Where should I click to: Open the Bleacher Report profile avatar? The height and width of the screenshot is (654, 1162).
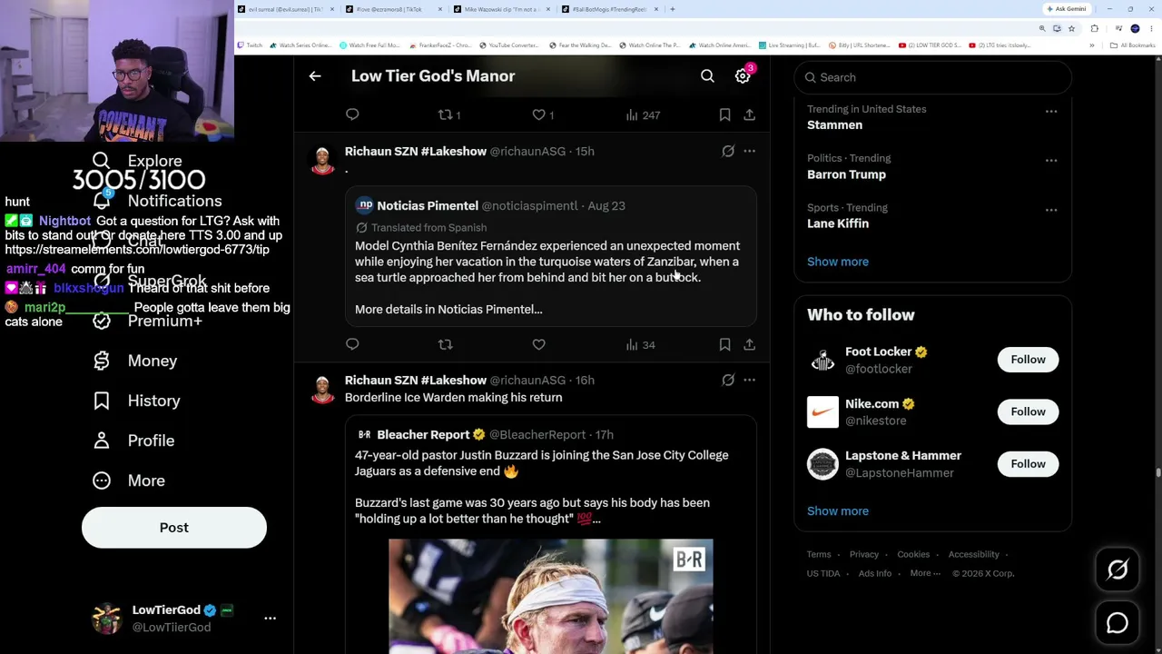364,435
